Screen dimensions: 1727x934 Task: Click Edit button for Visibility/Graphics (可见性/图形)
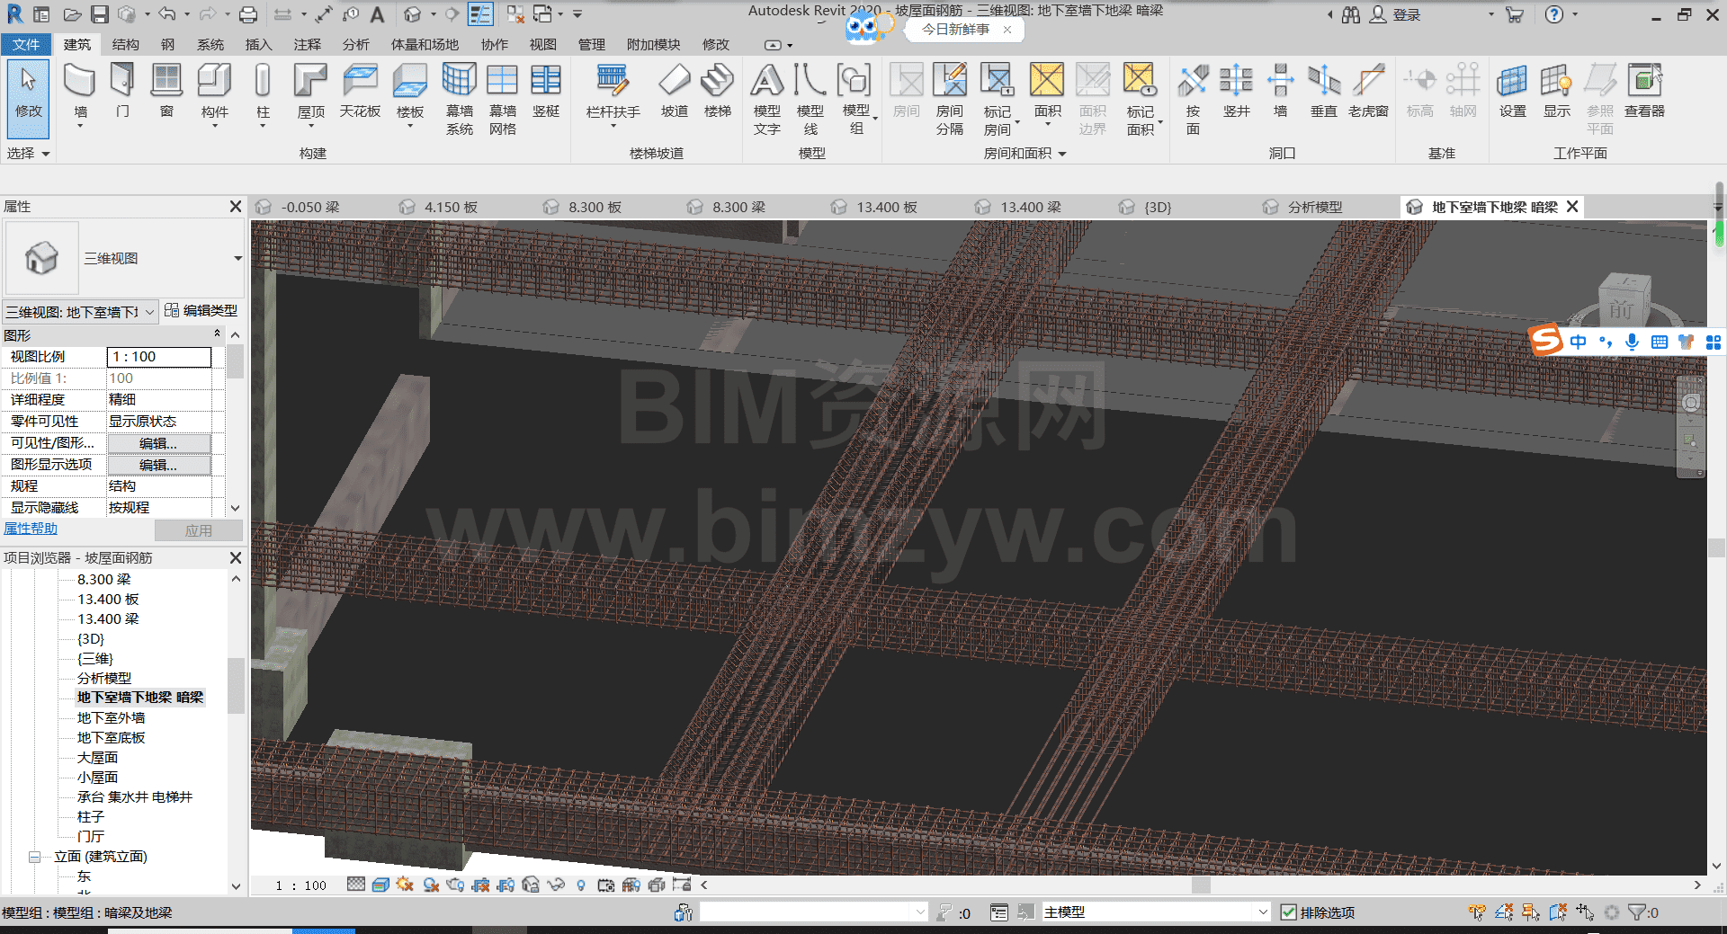click(159, 443)
